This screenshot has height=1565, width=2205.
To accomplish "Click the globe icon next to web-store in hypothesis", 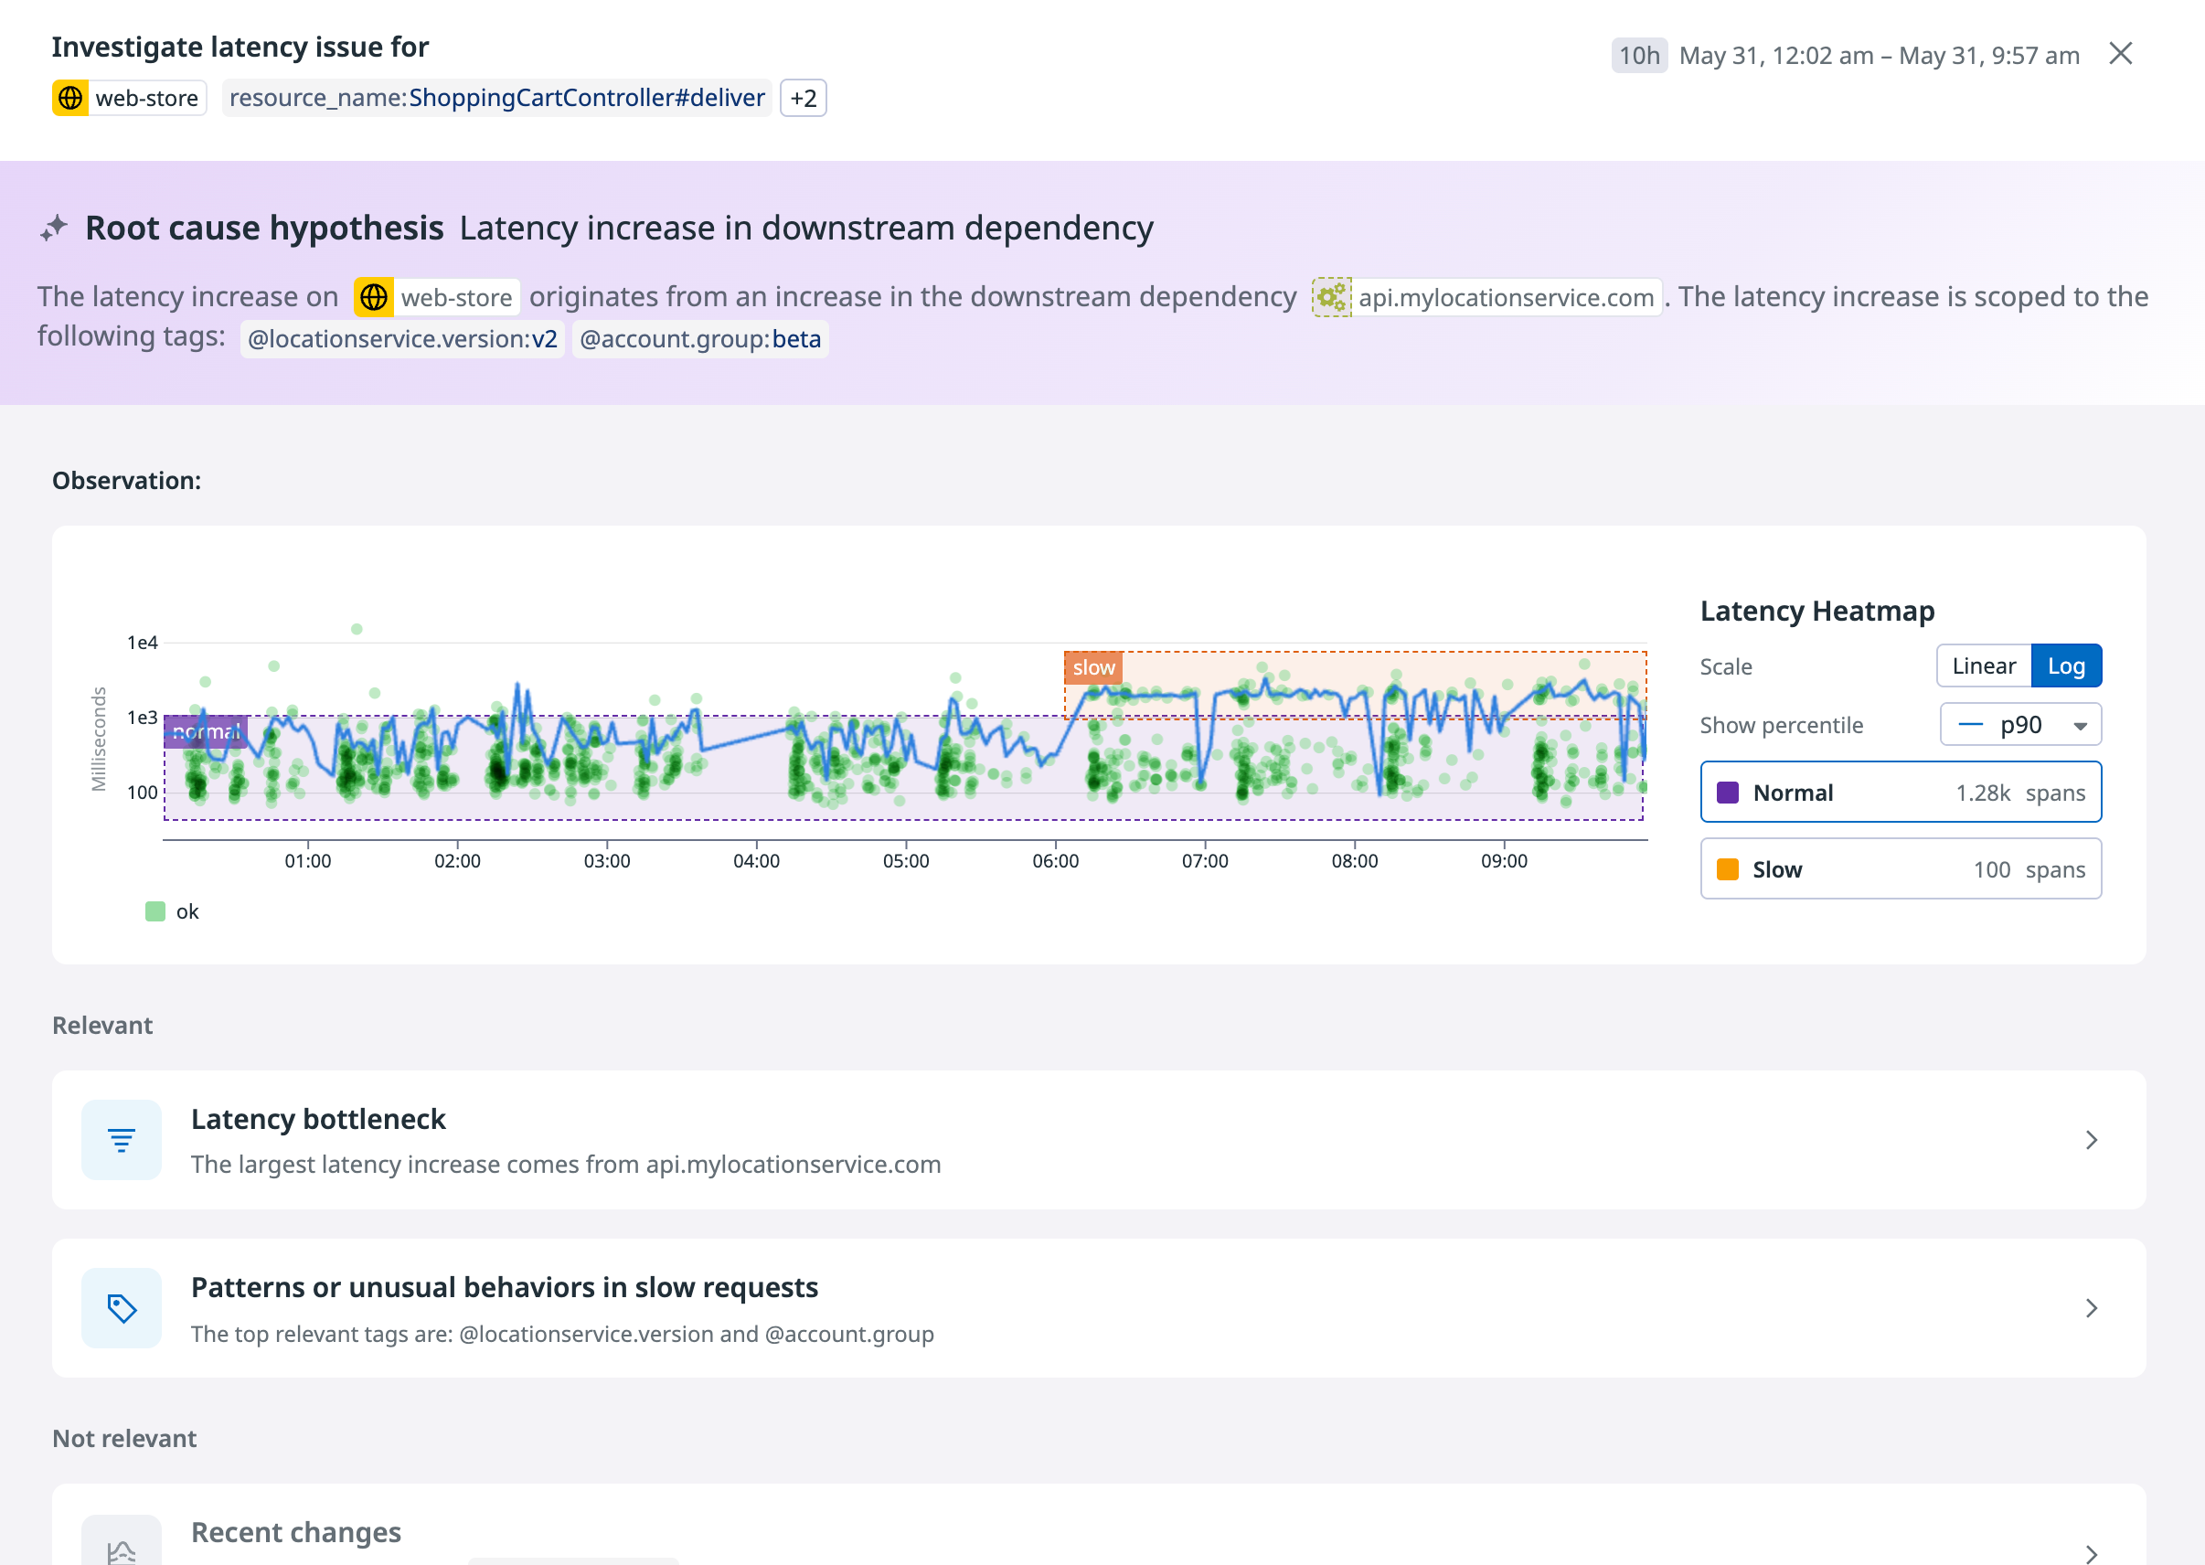I will (374, 297).
